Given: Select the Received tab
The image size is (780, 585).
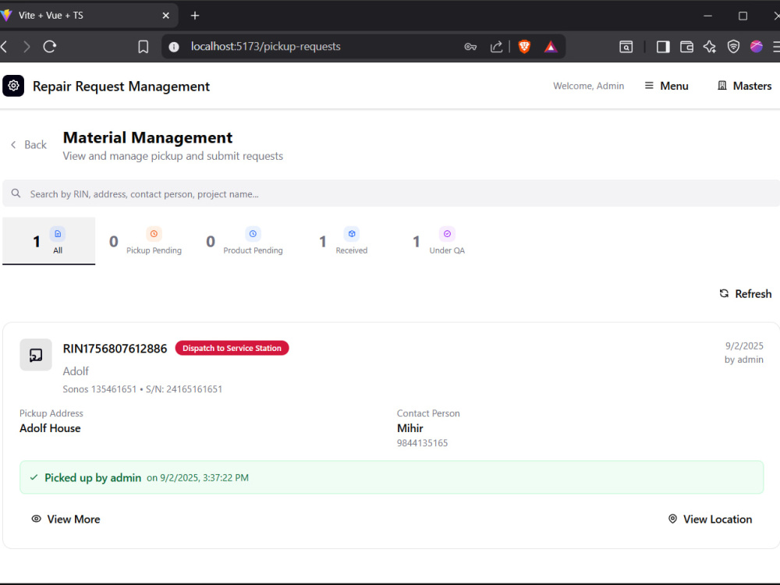Looking at the screenshot, I should click(x=343, y=241).
